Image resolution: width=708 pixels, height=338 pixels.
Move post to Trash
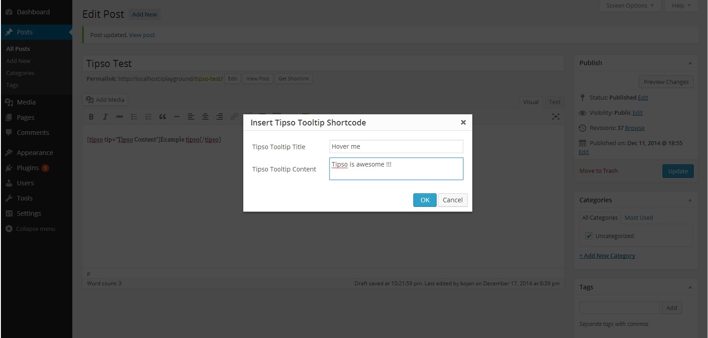(599, 171)
